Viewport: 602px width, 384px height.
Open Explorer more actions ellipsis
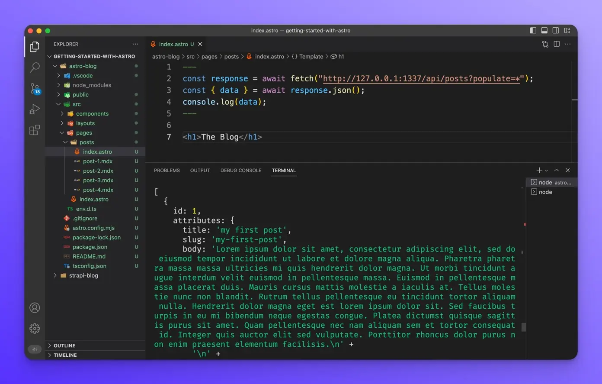pos(135,44)
